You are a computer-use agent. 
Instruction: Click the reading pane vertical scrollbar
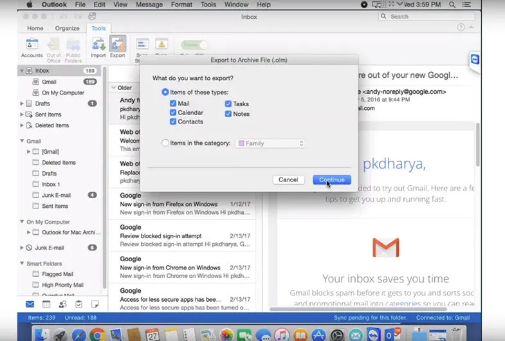click(478, 145)
